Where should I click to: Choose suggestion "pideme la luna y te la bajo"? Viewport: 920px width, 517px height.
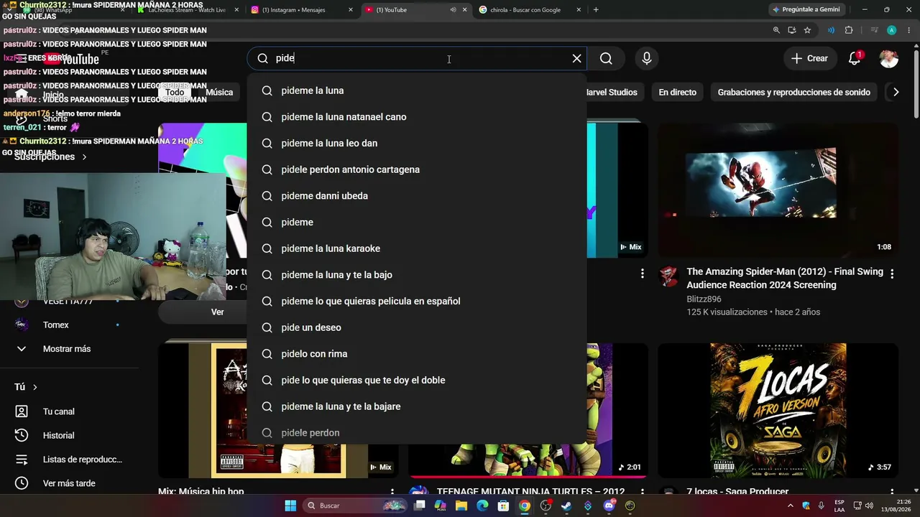click(417, 275)
